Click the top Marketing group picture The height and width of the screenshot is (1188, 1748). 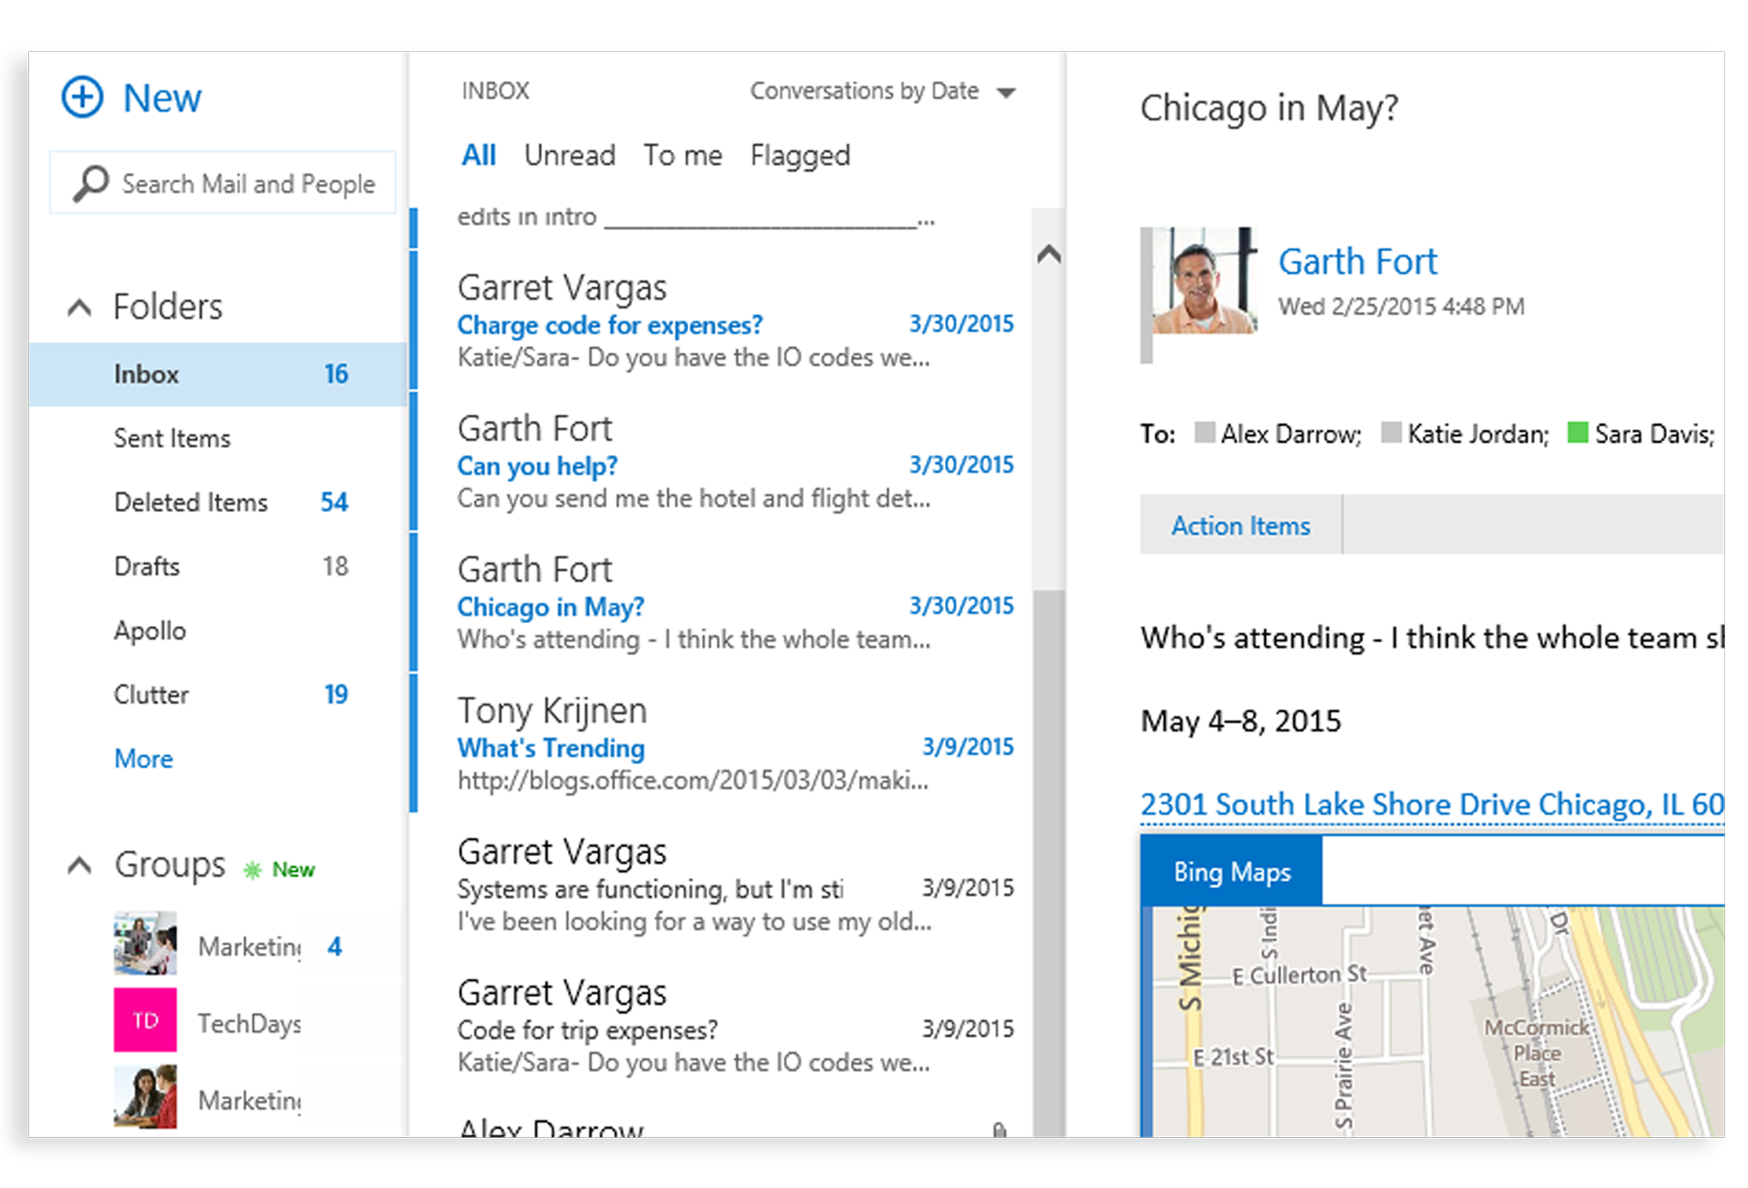click(144, 943)
